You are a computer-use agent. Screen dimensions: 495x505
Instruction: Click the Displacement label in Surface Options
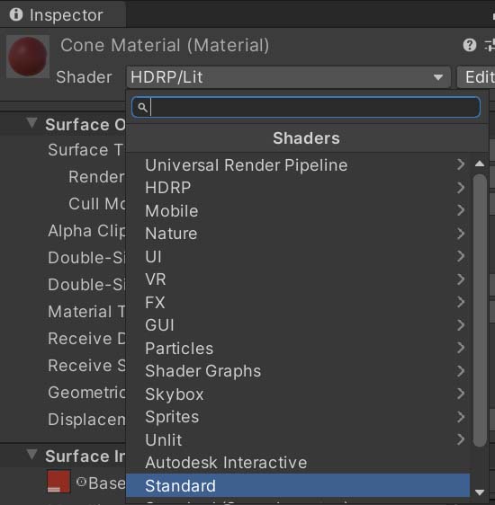(x=86, y=420)
